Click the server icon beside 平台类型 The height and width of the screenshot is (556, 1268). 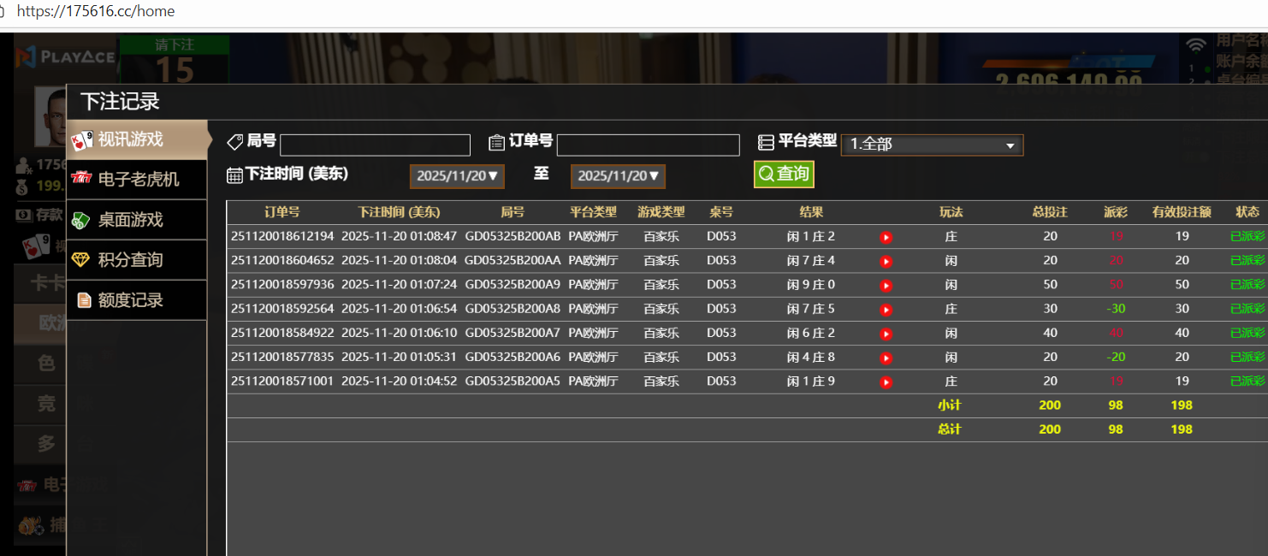(766, 143)
